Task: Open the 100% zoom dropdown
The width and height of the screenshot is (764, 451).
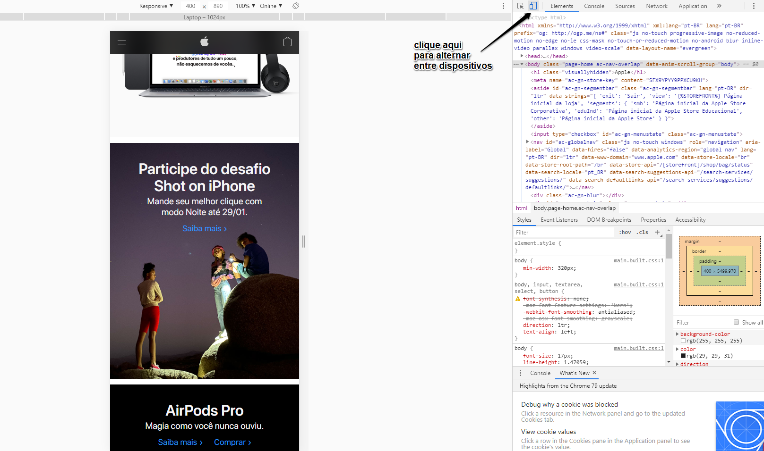Action: click(245, 6)
